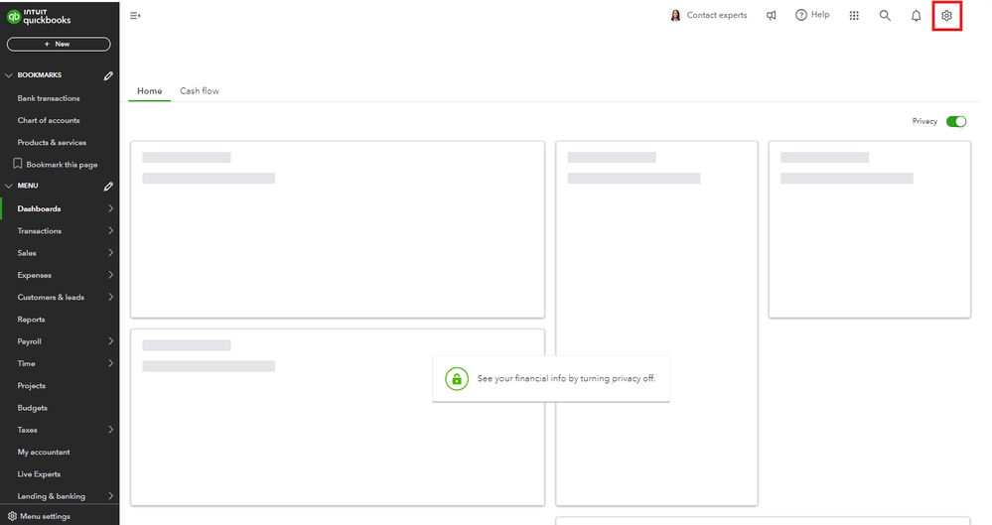Edit the menu with the pencil icon
The height and width of the screenshot is (525, 992).
pyautogui.click(x=108, y=187)
